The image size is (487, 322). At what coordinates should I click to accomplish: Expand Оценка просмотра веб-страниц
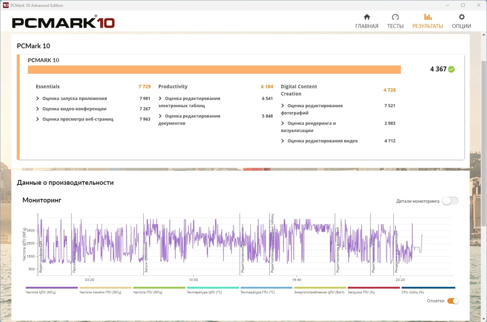click(37, 119)
